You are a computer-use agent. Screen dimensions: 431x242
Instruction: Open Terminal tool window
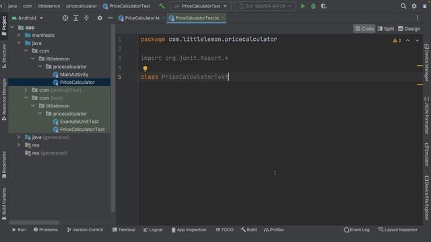tap(124, 230)
